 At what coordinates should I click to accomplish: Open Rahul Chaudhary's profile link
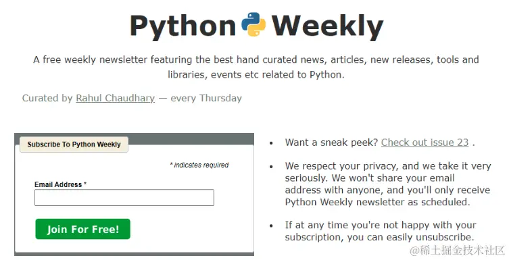[115, 98]
